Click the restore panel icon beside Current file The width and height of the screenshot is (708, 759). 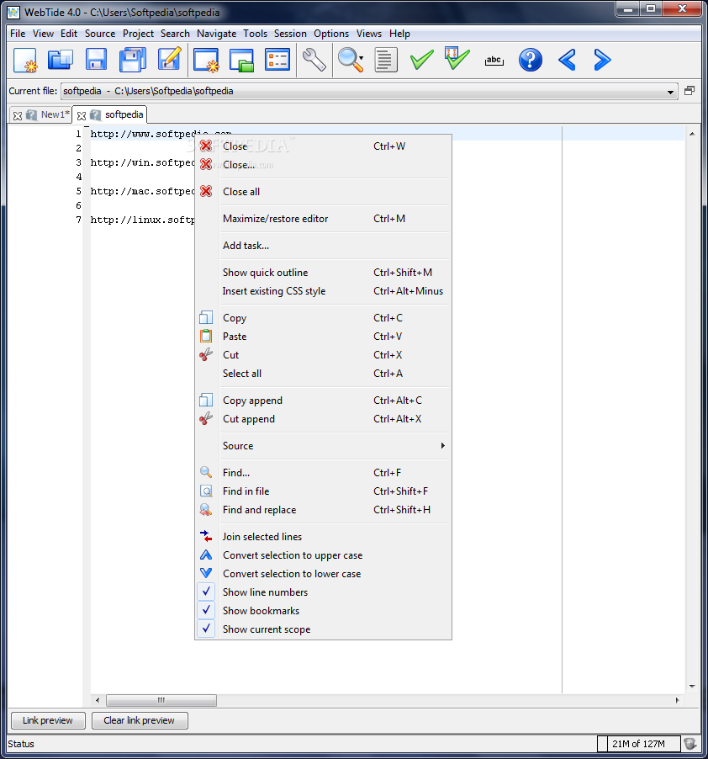point(690,91)
